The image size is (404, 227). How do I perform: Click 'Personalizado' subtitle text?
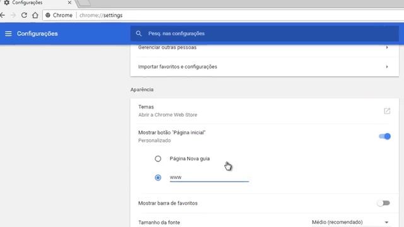(x=154, y=141)
